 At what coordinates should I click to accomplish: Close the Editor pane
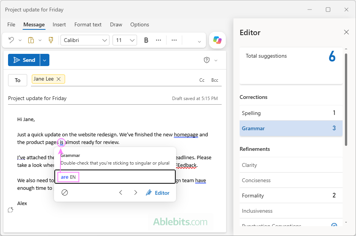point(346,32)
